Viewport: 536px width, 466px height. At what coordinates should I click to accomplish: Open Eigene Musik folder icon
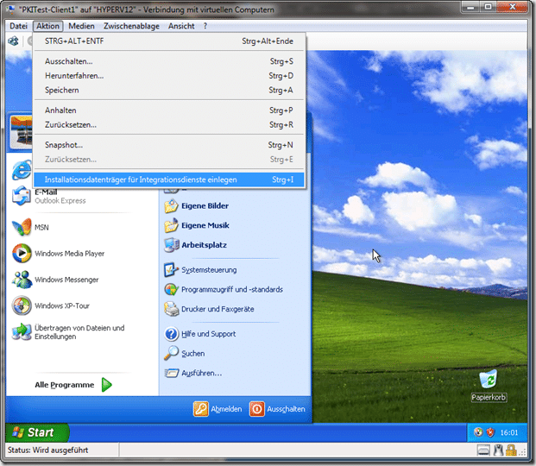tap(171, 225)
